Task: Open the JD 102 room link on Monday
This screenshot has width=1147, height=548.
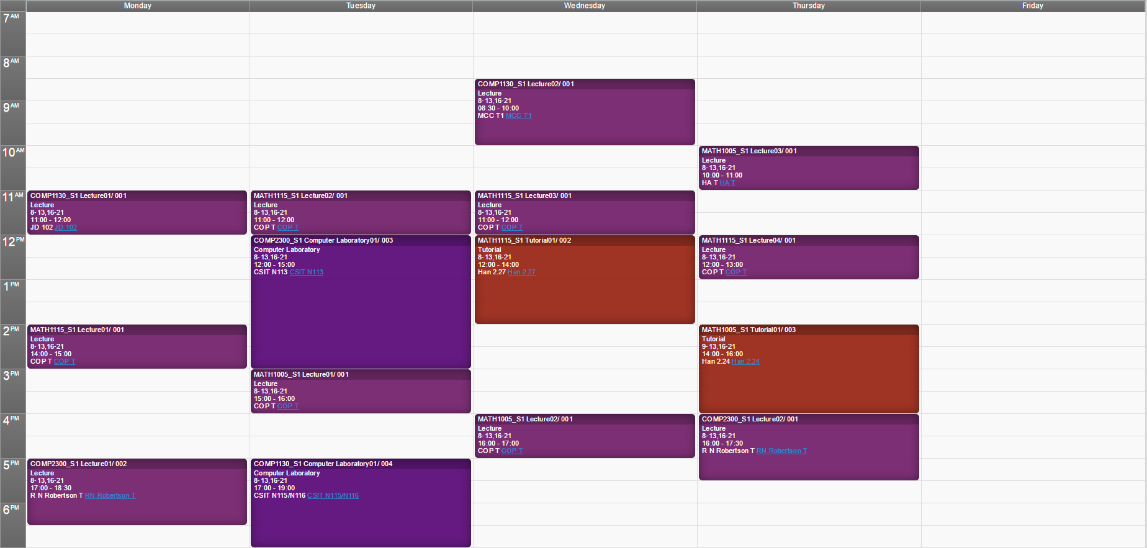Action: (x=66, y=228)
